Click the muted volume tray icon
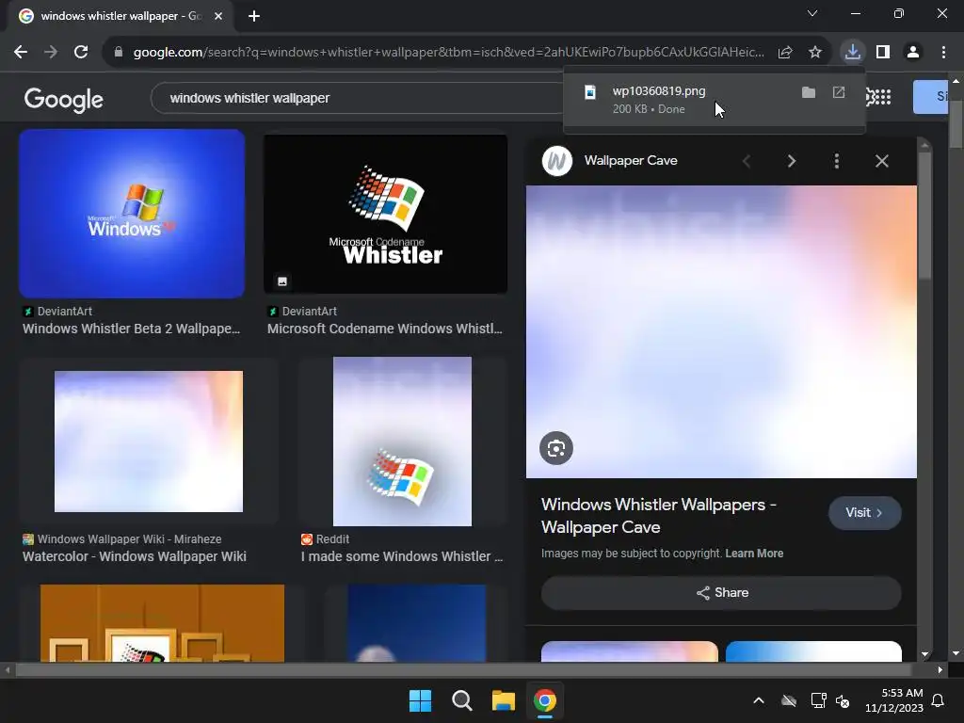The width and height of the screenshot is (964, 723). click(x=843, y=700)
